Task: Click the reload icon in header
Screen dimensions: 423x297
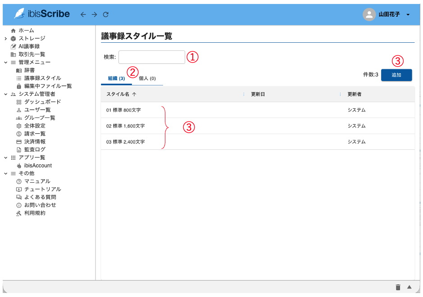Action: [x=106, y=14]
